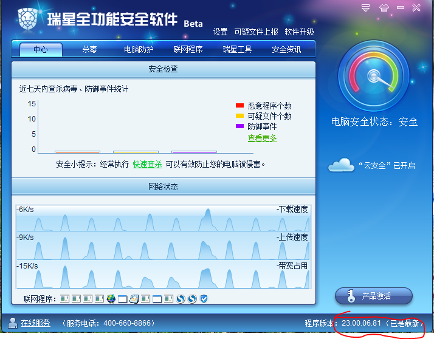Open the 联网程序 tab
Screen dimensions: 434x339
[x=188, y=50]
